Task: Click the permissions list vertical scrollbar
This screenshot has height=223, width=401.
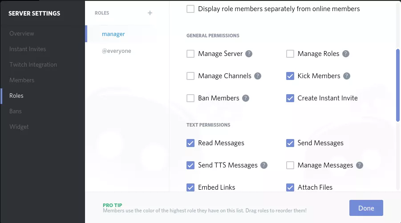Action: click(x=398, y=84)
